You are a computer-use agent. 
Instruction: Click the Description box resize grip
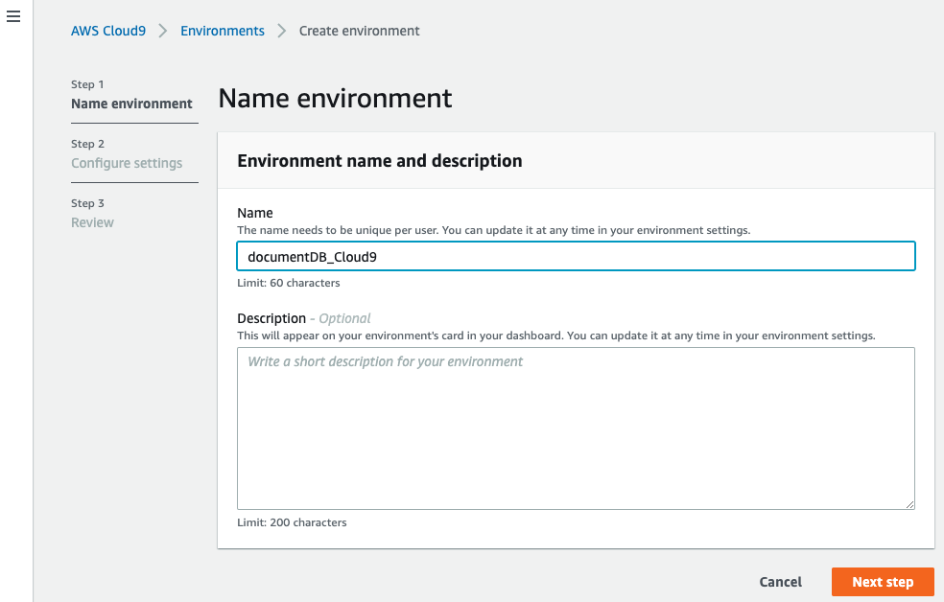coord(909,502)
